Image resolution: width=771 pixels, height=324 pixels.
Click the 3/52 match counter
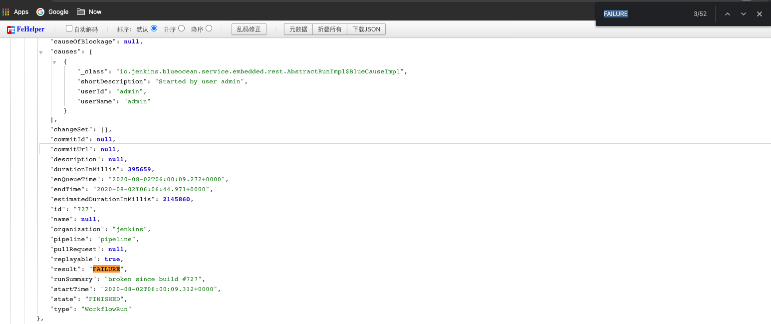tap(700, 14)
